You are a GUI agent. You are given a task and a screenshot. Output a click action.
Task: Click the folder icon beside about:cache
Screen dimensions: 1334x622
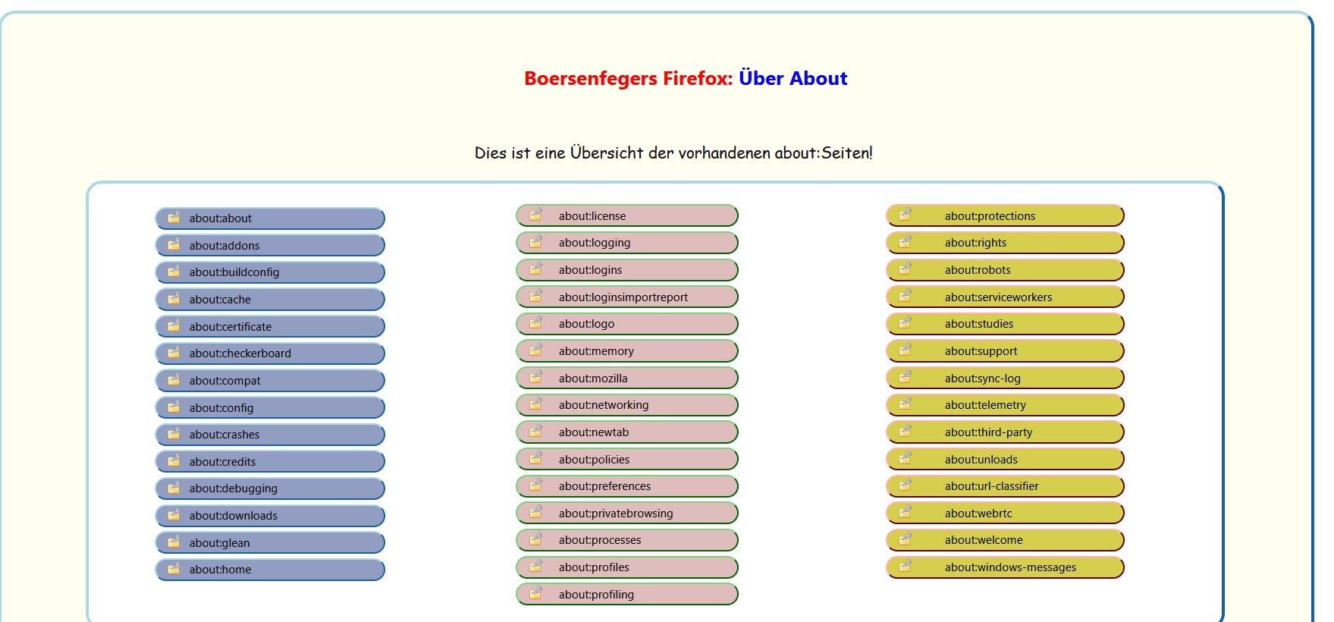(x=174, y=299)
